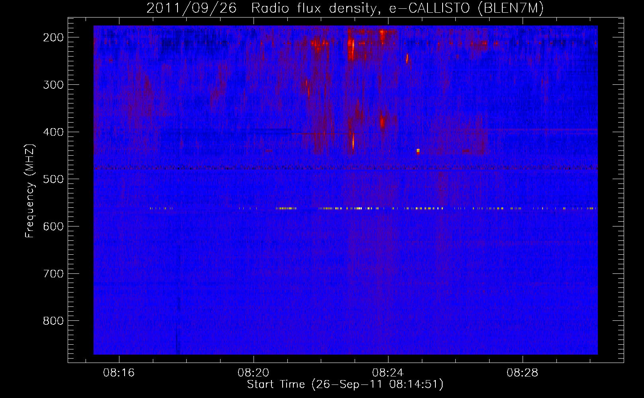Click the 08:16 time tick label
Viewport: 644px width, 398px height.
[119, 373]
